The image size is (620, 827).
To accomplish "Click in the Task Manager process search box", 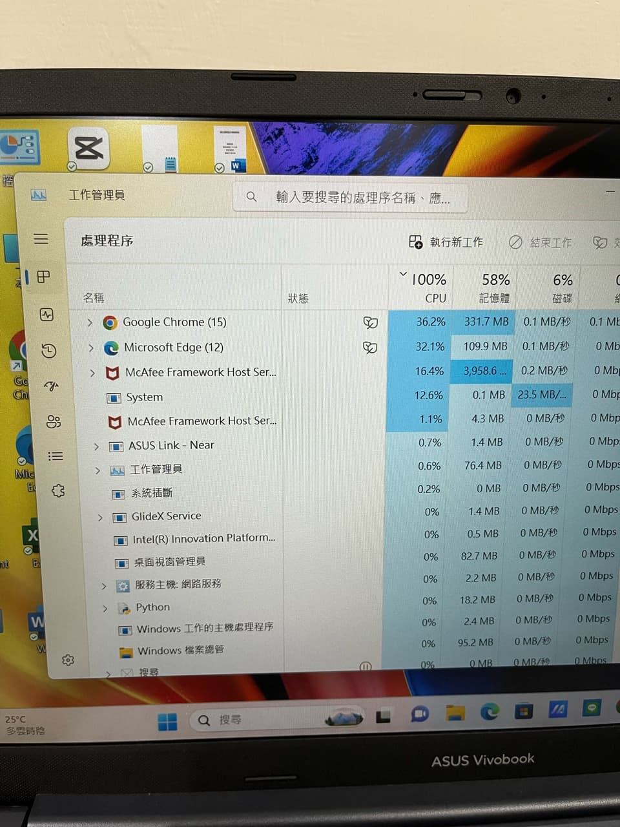I will 350,197.
